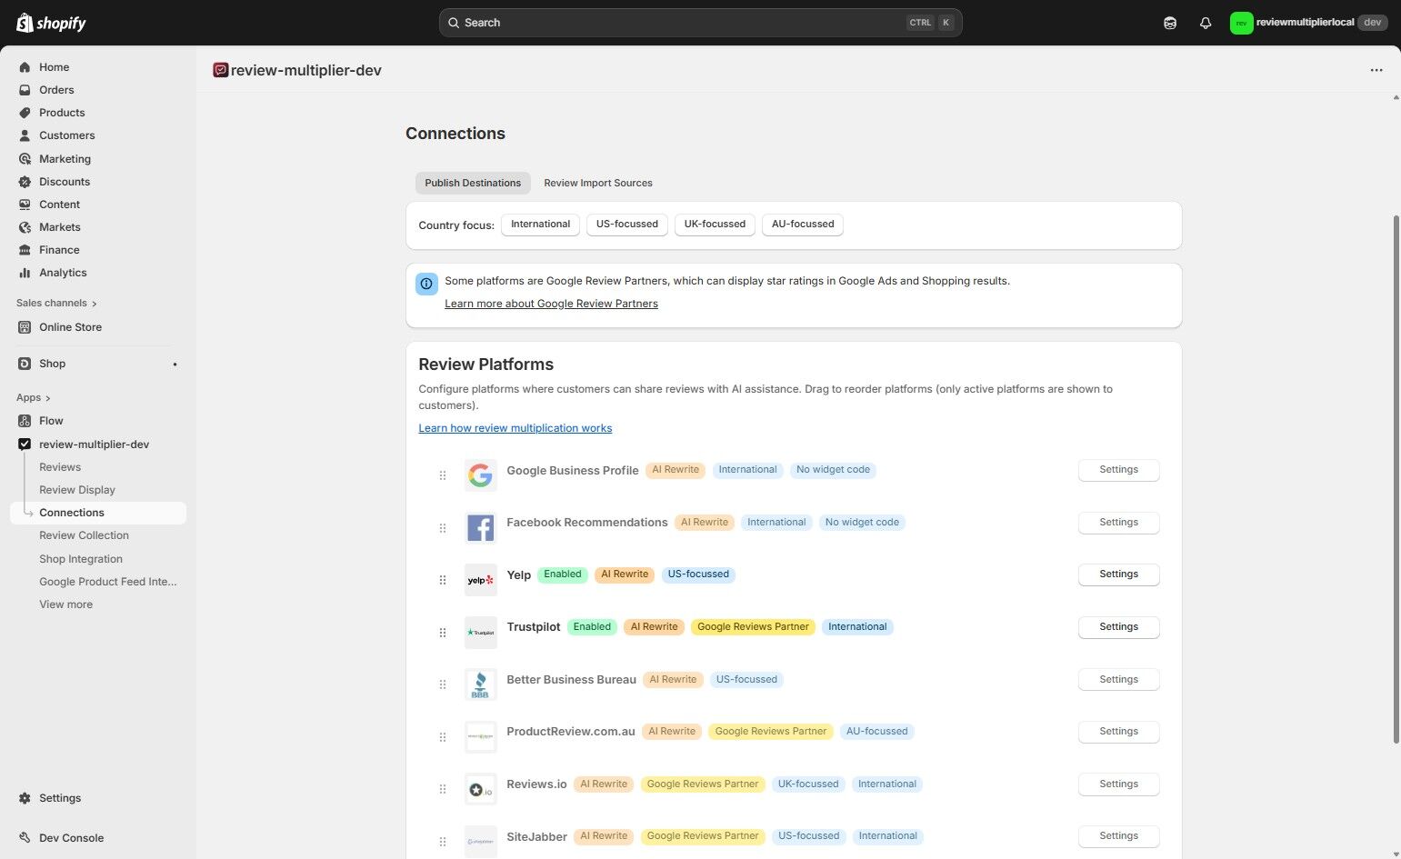Open Content in the sidebar
The width and height of the screenshot is (1401, 859).
98,205
